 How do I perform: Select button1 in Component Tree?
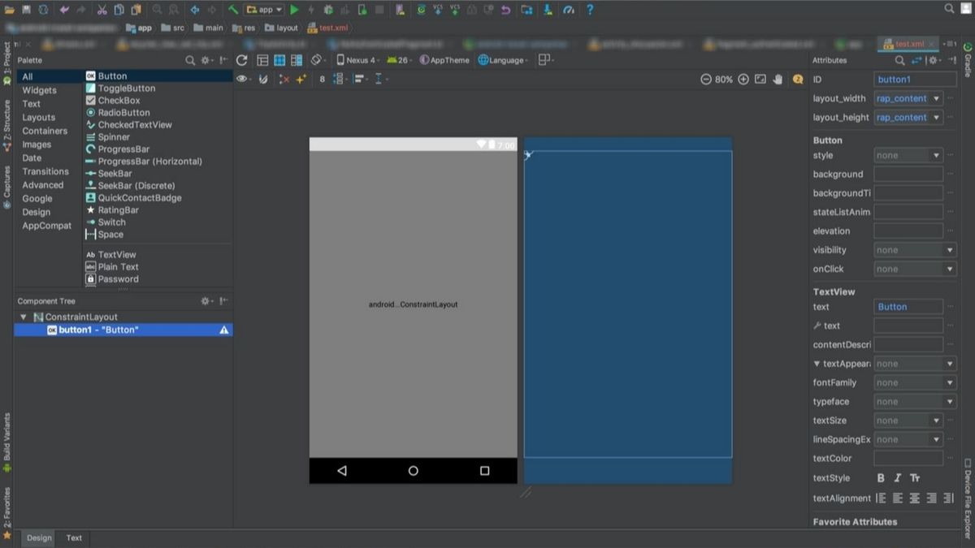[x=123, y=330]
